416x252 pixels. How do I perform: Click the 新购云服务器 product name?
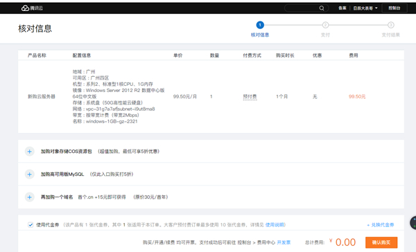42,97
